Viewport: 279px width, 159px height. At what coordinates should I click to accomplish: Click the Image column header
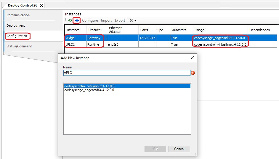[x=220, y=30]
